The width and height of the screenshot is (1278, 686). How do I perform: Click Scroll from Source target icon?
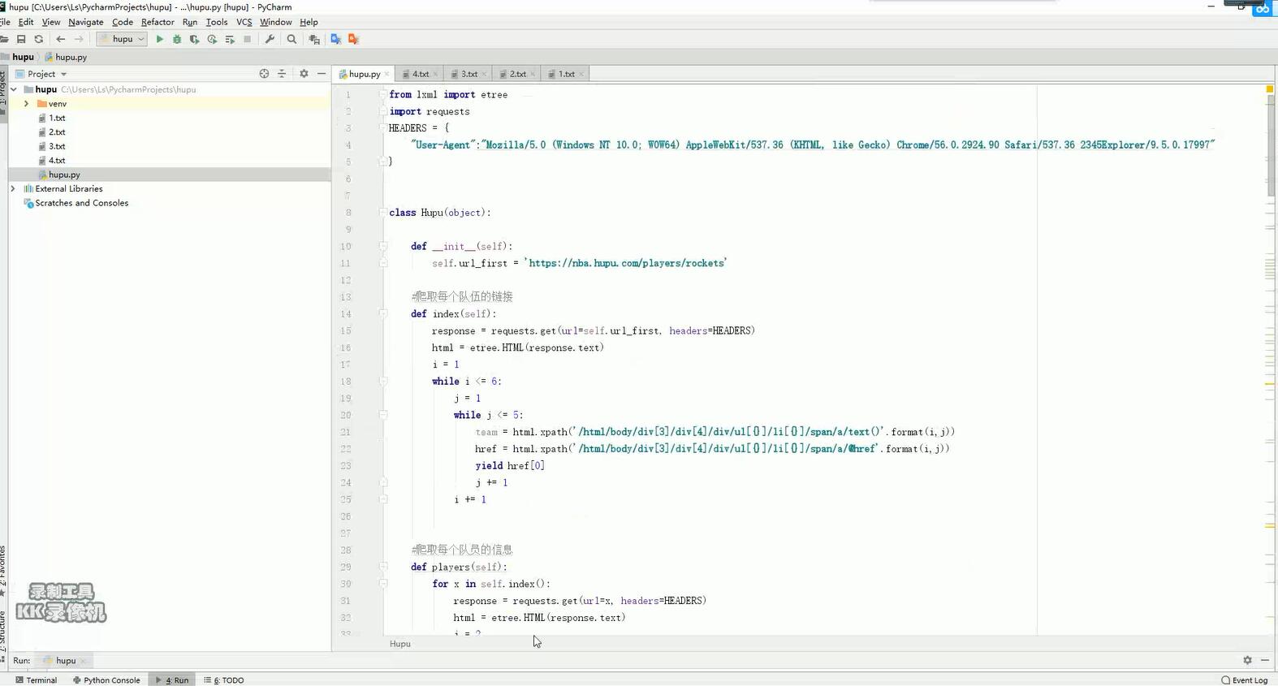point(264,74)
